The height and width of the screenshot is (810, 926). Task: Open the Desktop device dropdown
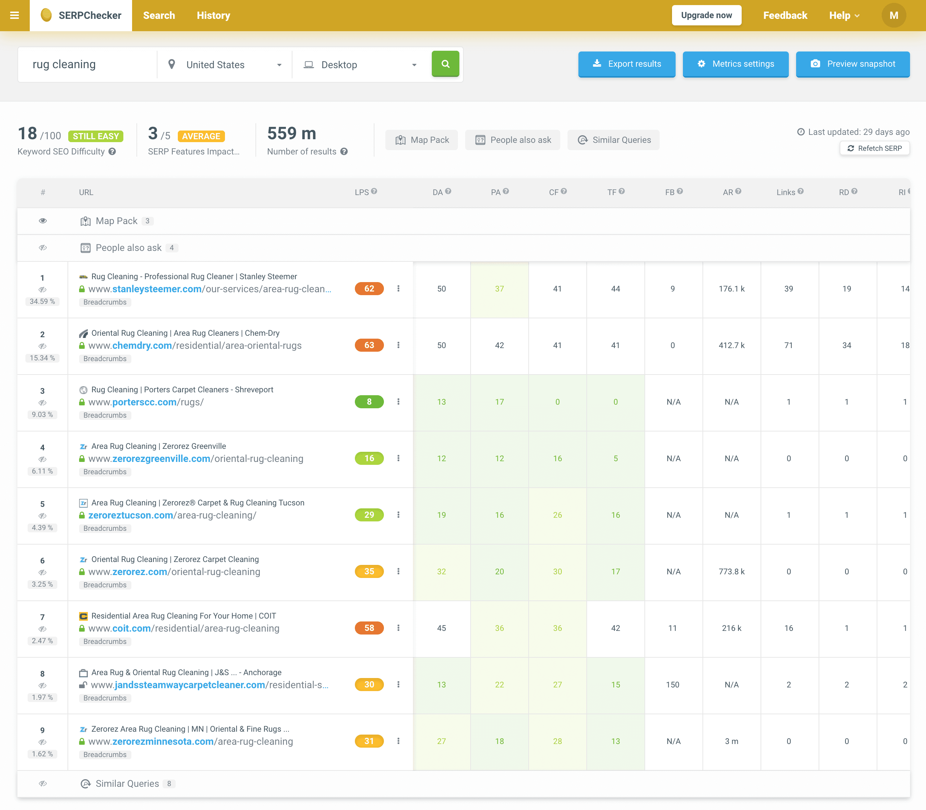361,65
